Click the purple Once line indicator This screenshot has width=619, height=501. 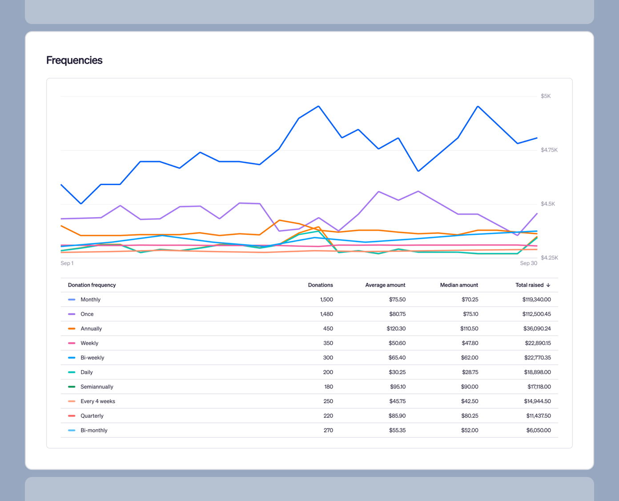[x=72, y=314]
